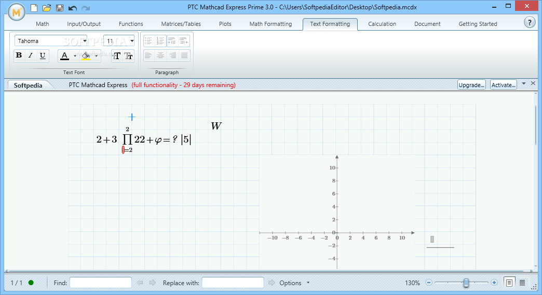
Task: Select the W math region
Action: point(216,126)
